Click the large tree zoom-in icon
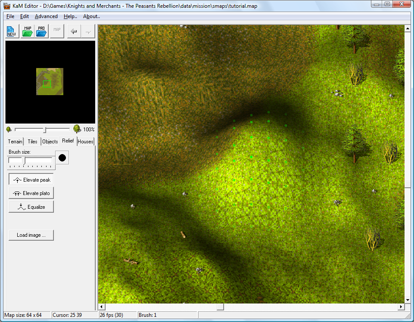This screenshot has width=414, height=322. [x=77, y=129]
